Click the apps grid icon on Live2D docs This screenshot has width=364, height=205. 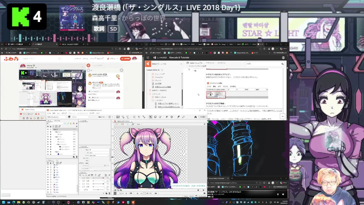point(148,58)
